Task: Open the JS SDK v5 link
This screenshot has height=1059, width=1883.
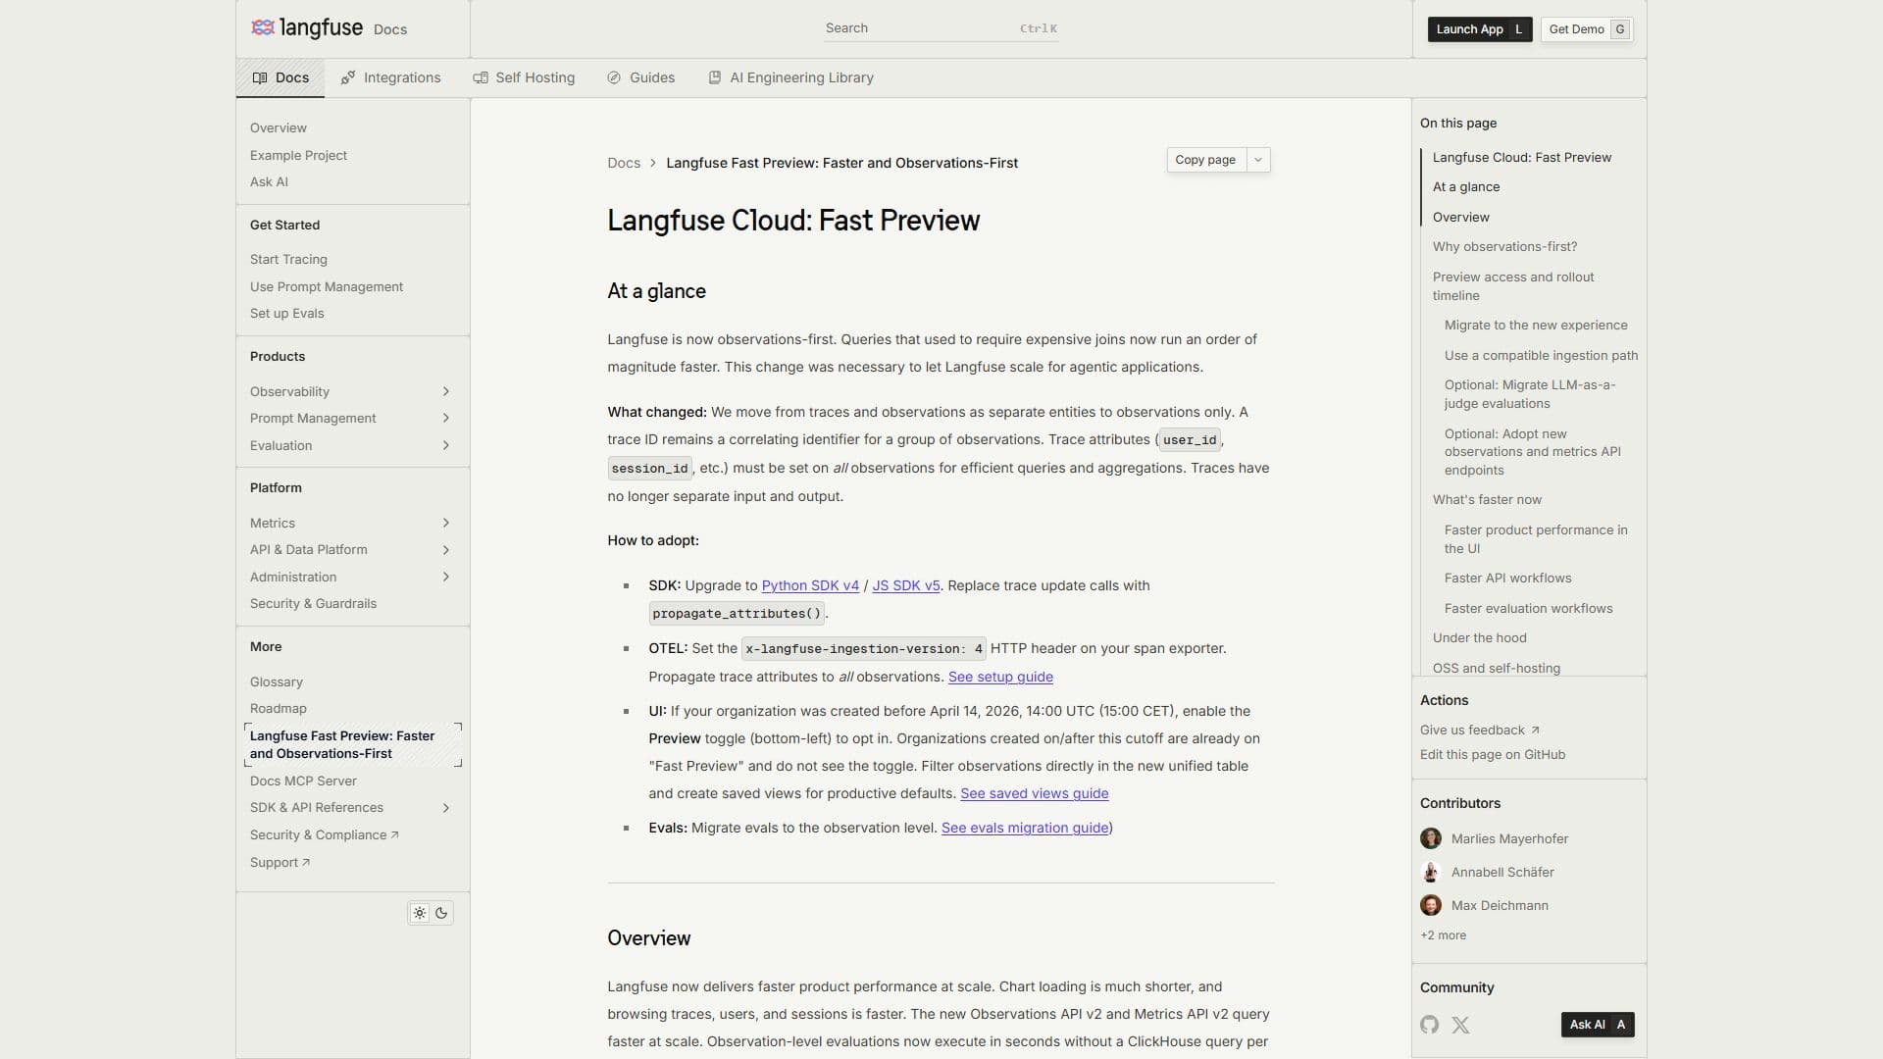Action: pos(905,585)
